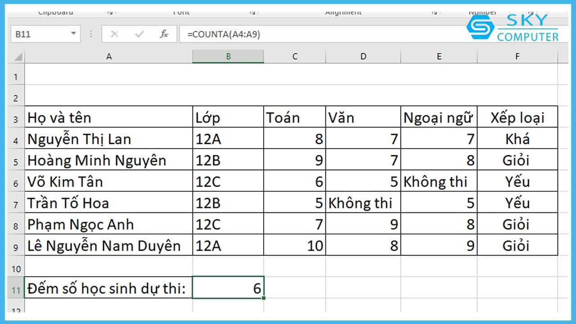This screenshot has height=324, width=576.
Task: Click the Select All corner triangle
Action: 17,57
